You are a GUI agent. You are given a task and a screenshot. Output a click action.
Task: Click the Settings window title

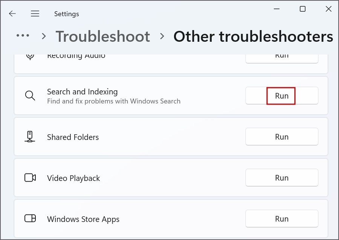[67, 14]
